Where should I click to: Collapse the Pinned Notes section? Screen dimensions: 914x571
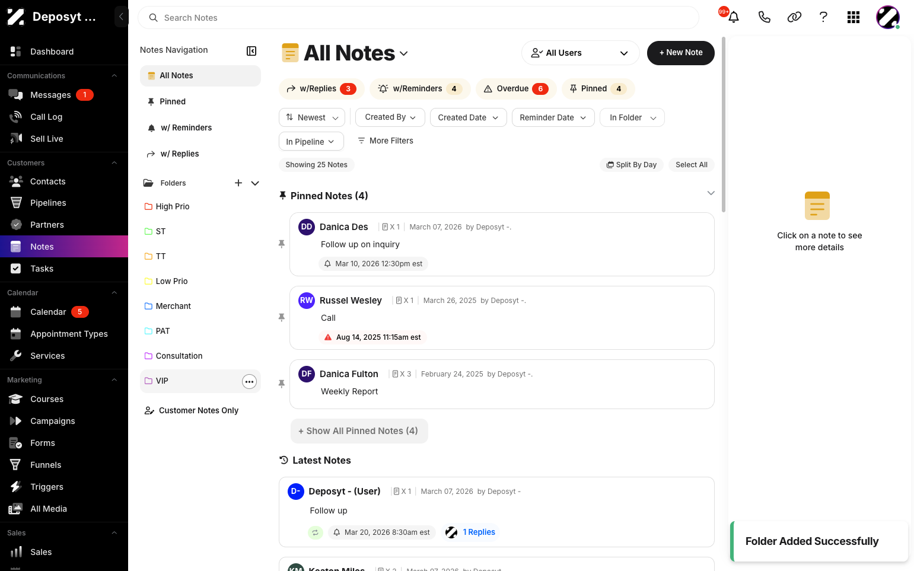point(711,193)
